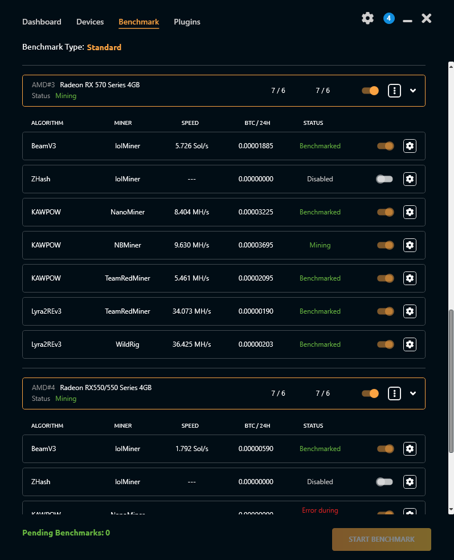Screen dimensions: 454x560
Task: Click the WildRig miner name
Action: (128, 344)
